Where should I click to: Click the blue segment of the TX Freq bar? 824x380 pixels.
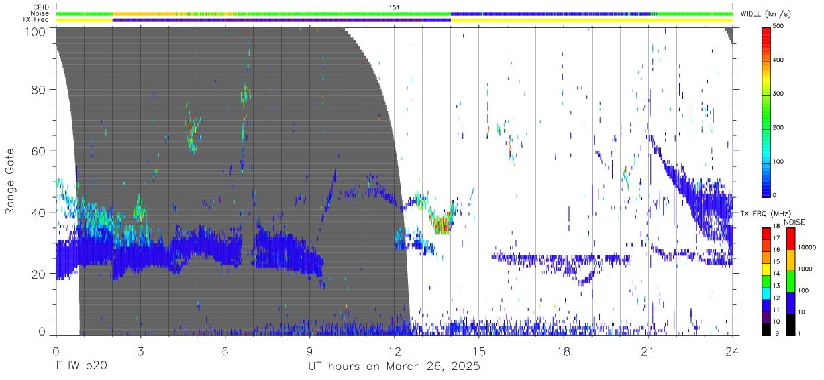[x=282, y=20]
